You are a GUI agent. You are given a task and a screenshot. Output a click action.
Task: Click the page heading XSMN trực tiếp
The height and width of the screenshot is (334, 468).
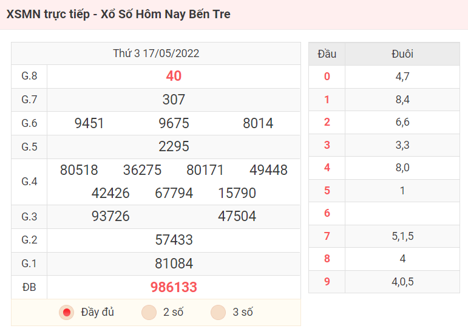tap(48, 14)
